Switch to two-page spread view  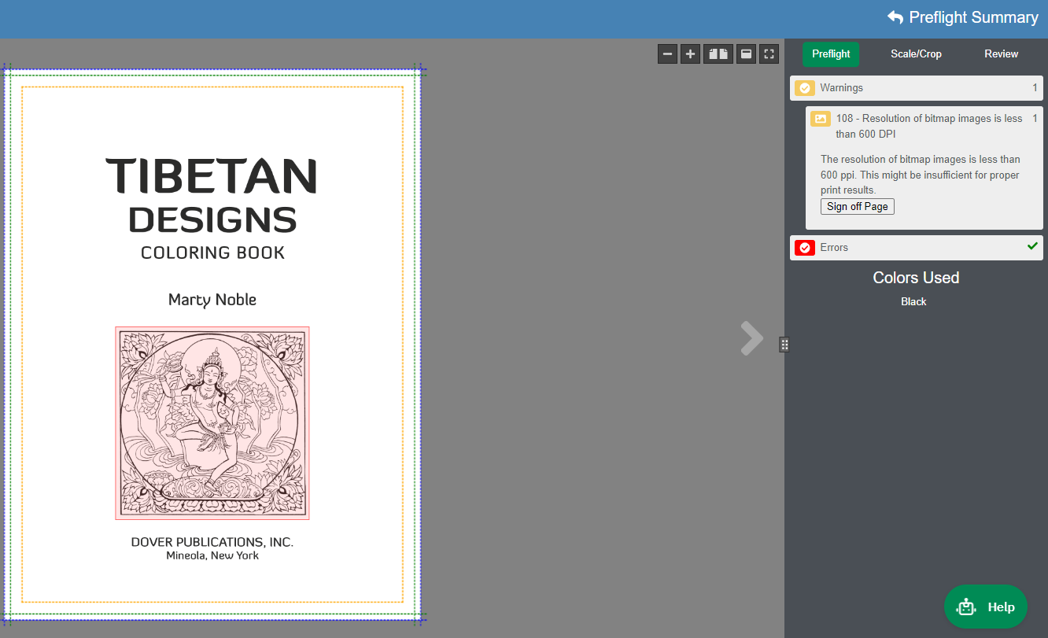click(x=718, y=54)
